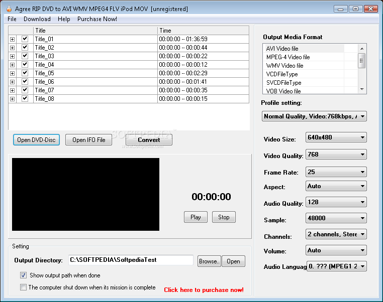This screenshot has height=302, width=383.
Task: Select SVCDFileType format
Action: point(305,83)
